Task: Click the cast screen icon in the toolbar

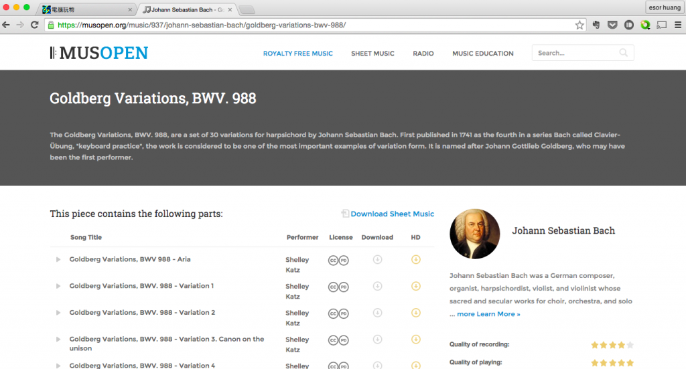Action: [x=662, y=25]
